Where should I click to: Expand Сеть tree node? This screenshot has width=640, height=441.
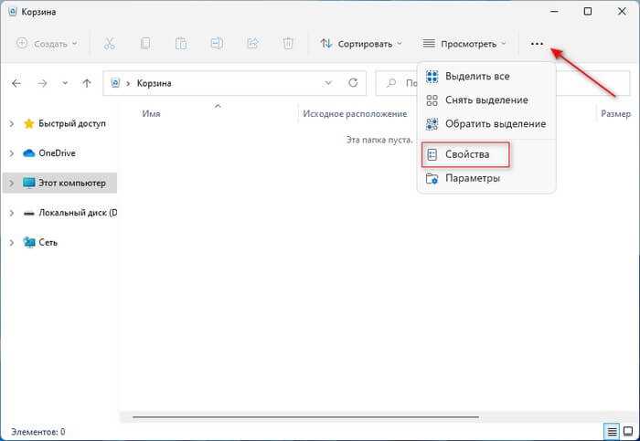11,243
